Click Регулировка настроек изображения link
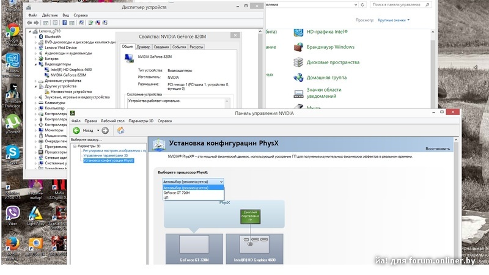 [x=114, y=150]
